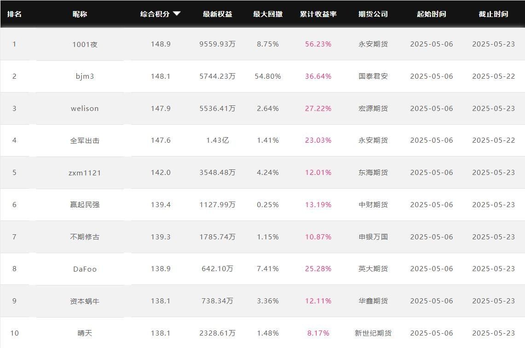
Task: Select the return rate 12.11%
Action: tap(318, 301)
